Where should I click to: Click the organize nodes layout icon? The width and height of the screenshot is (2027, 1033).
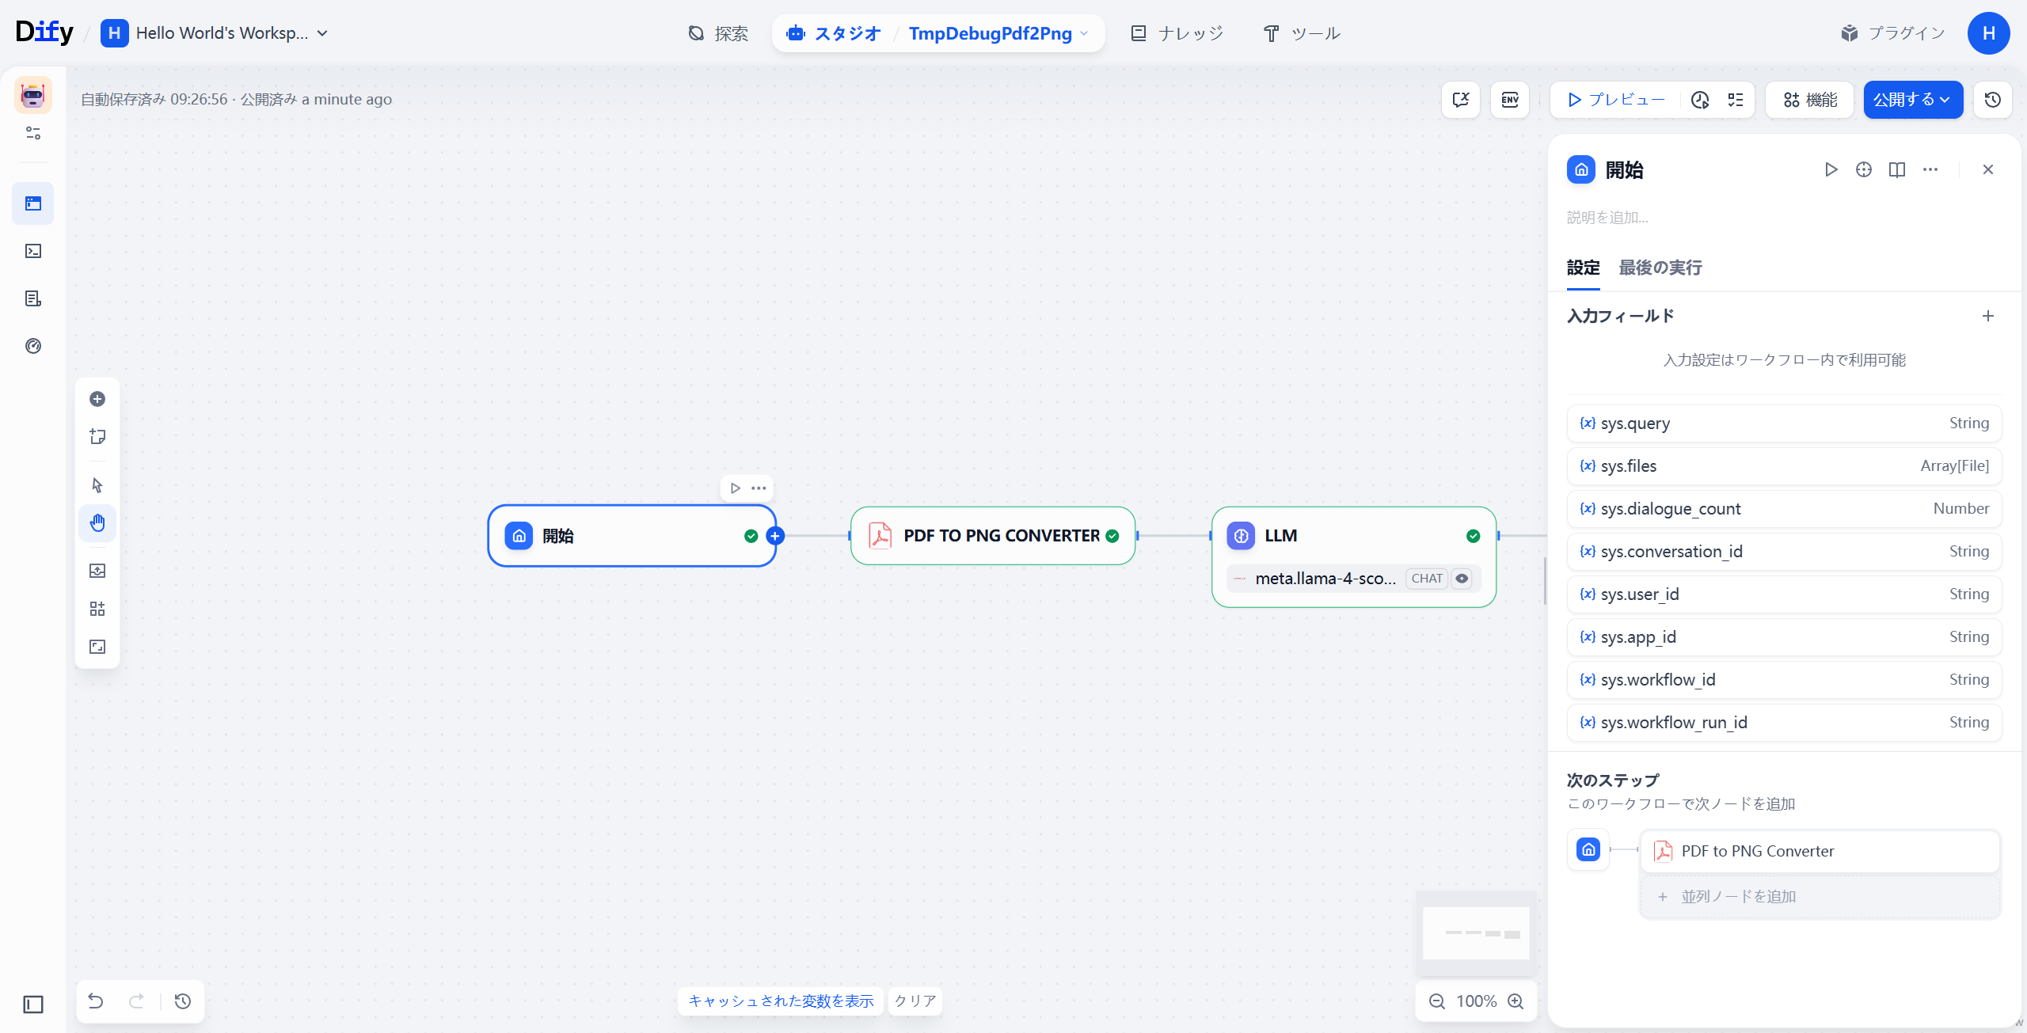[x=97, y=609]
